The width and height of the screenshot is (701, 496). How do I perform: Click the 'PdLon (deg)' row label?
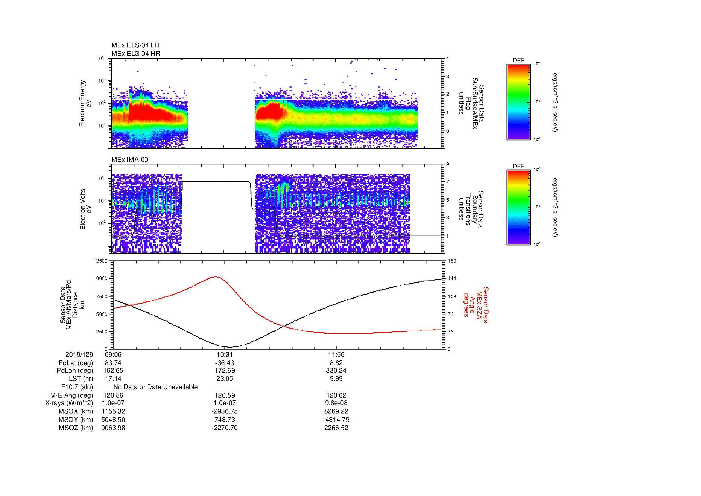click(x=75, y=371)
